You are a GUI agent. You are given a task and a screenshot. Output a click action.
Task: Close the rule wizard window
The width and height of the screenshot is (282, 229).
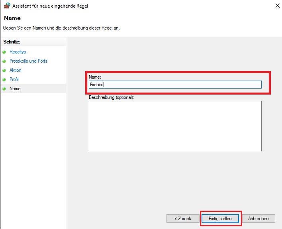(x=277, y=6)
